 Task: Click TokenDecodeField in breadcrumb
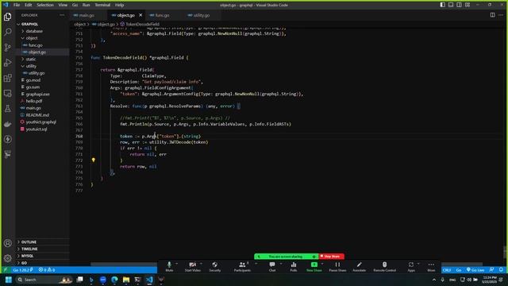142,24
